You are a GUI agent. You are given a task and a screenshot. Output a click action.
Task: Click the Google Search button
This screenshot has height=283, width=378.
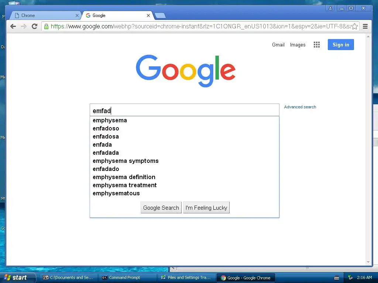[x=161, y=207]
